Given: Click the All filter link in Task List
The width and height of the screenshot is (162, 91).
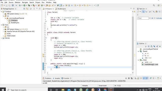Looking at the screenshot, I should [152, 18].
